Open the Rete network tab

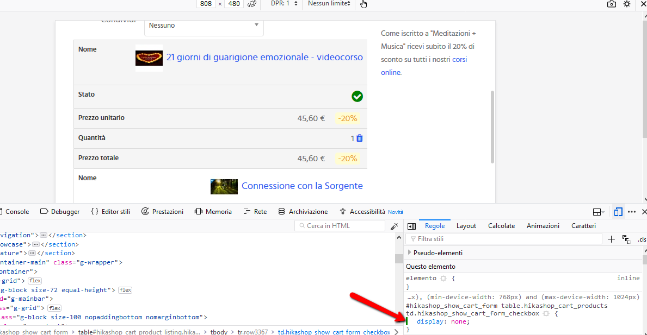click(x=255, y=212)
